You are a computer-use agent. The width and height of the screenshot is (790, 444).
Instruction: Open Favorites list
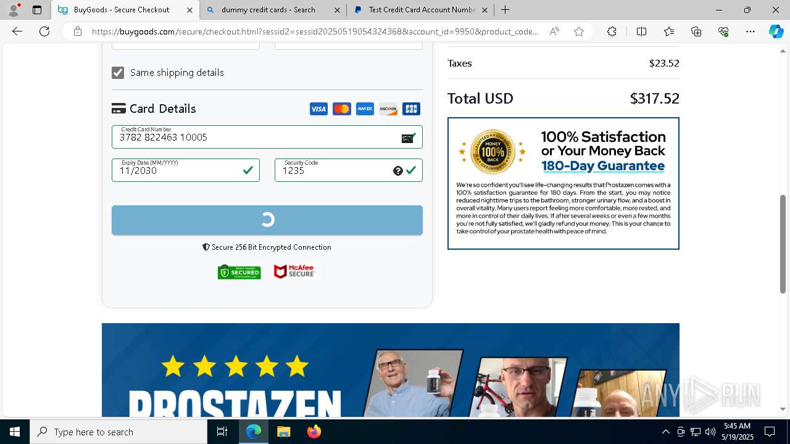coord(669,31)
